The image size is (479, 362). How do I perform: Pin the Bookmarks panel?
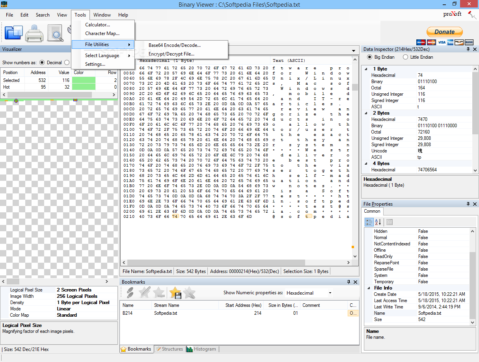(349, 282)
